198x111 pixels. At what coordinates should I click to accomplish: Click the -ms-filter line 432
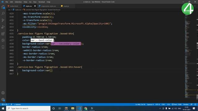(x=67, y=23)
